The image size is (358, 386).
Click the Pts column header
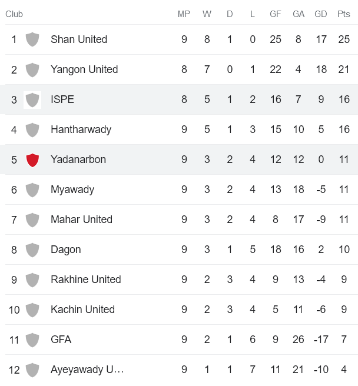[344, 14]
